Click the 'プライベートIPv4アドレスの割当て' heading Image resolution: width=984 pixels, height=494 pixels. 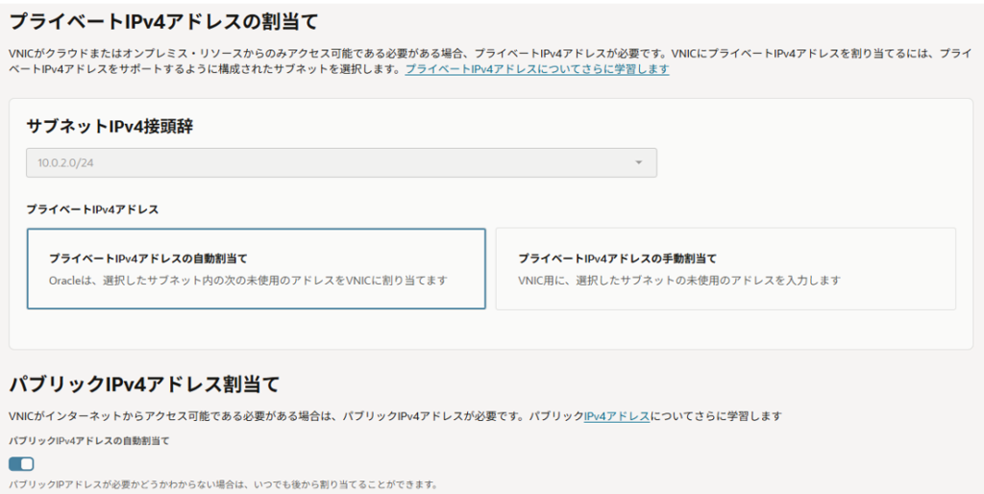(x=163, y=20)
